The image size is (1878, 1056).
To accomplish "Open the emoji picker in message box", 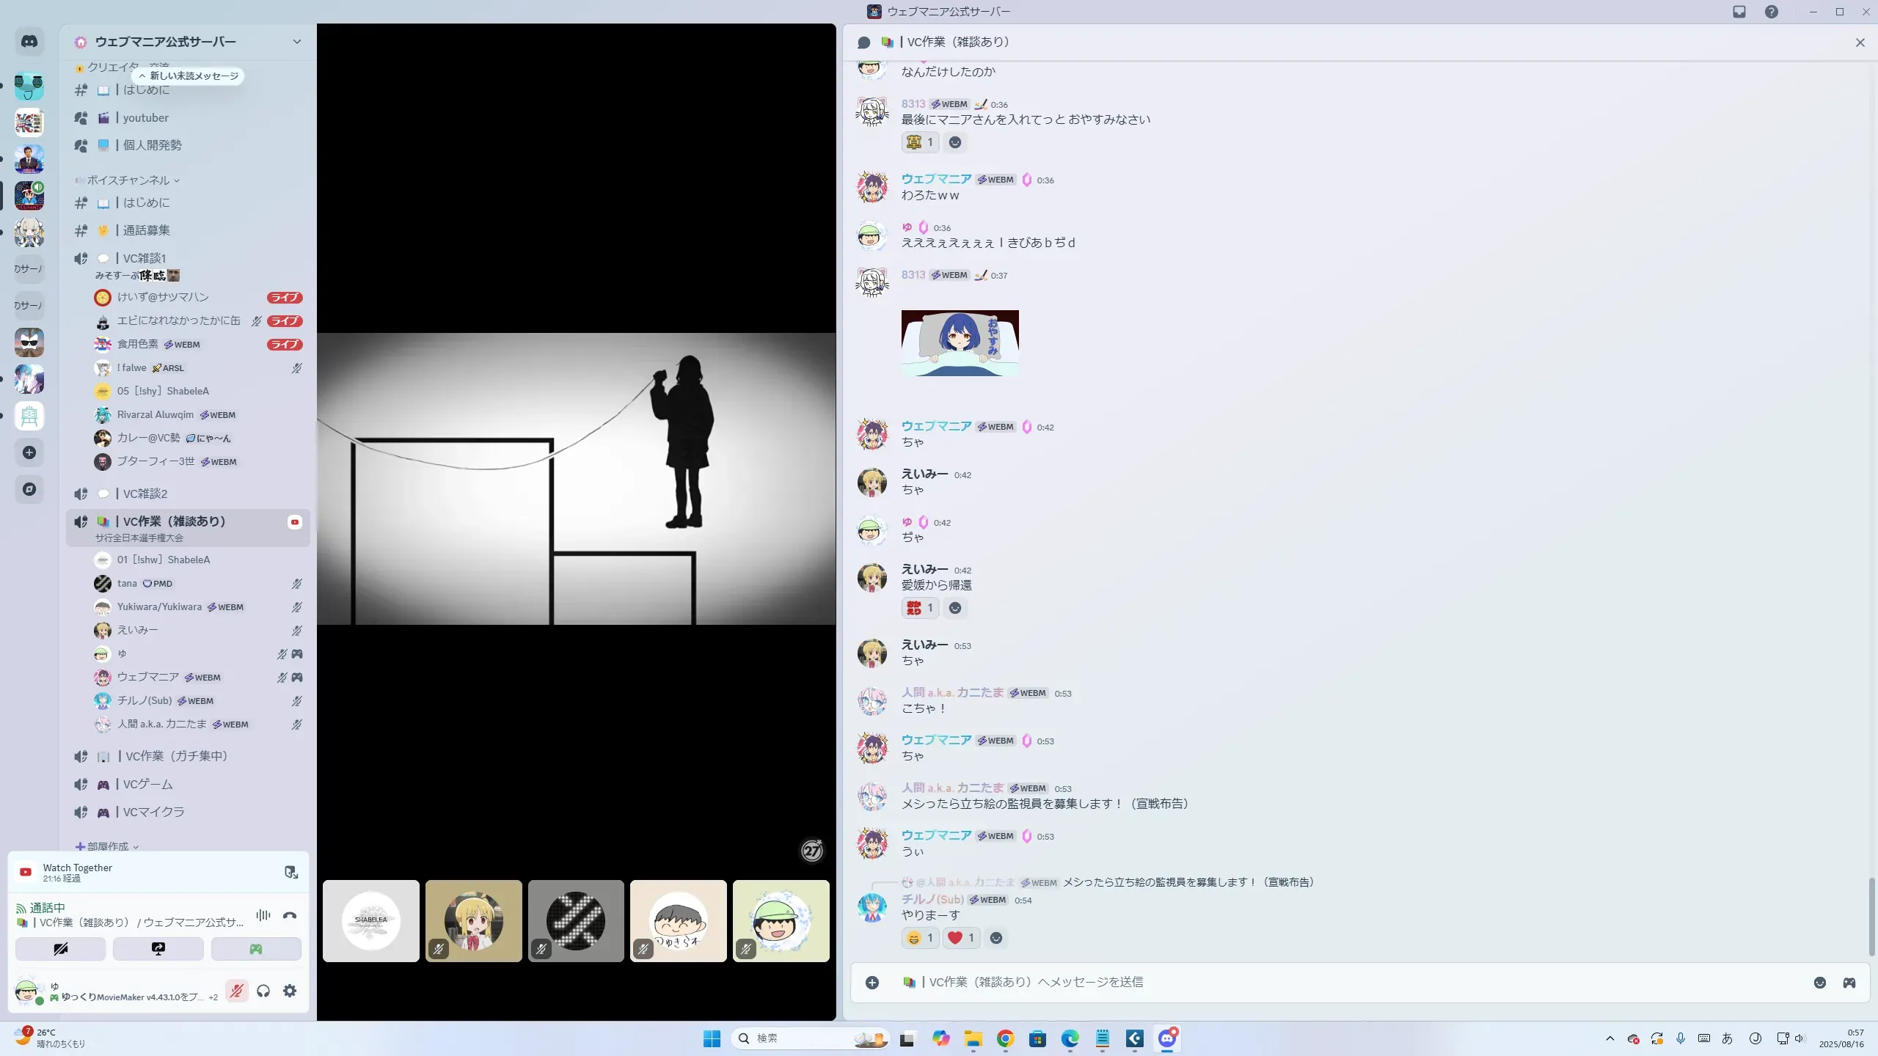I will pyautogui.click(x=1820, y=983).
